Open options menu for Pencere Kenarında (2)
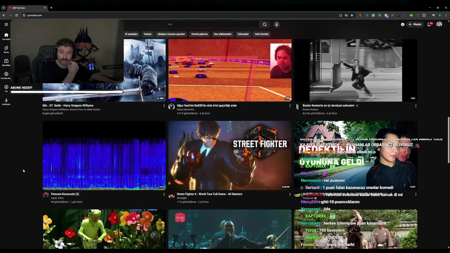The width and height of the screenshot is (450, 253). pyautogui.click(x=164, y=194)
